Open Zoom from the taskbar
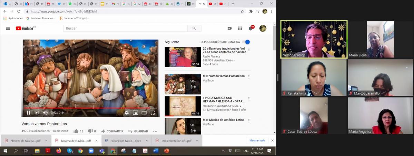This screenshot has width=414, height=156. pos(91,151)
